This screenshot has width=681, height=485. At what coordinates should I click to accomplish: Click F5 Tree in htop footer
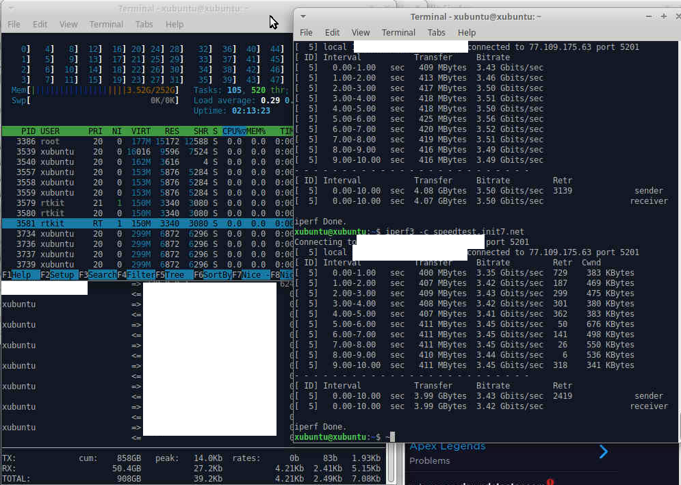174,275
